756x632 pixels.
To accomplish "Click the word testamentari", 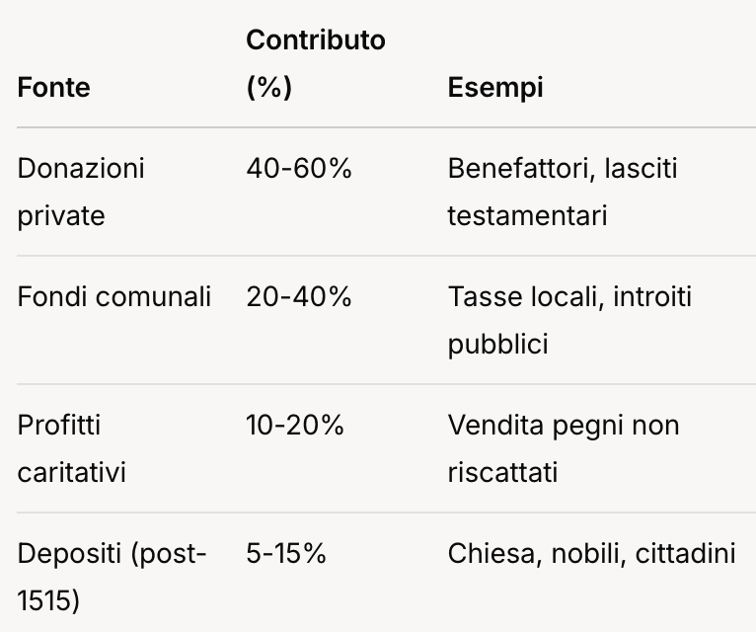I will click(526, 215).
